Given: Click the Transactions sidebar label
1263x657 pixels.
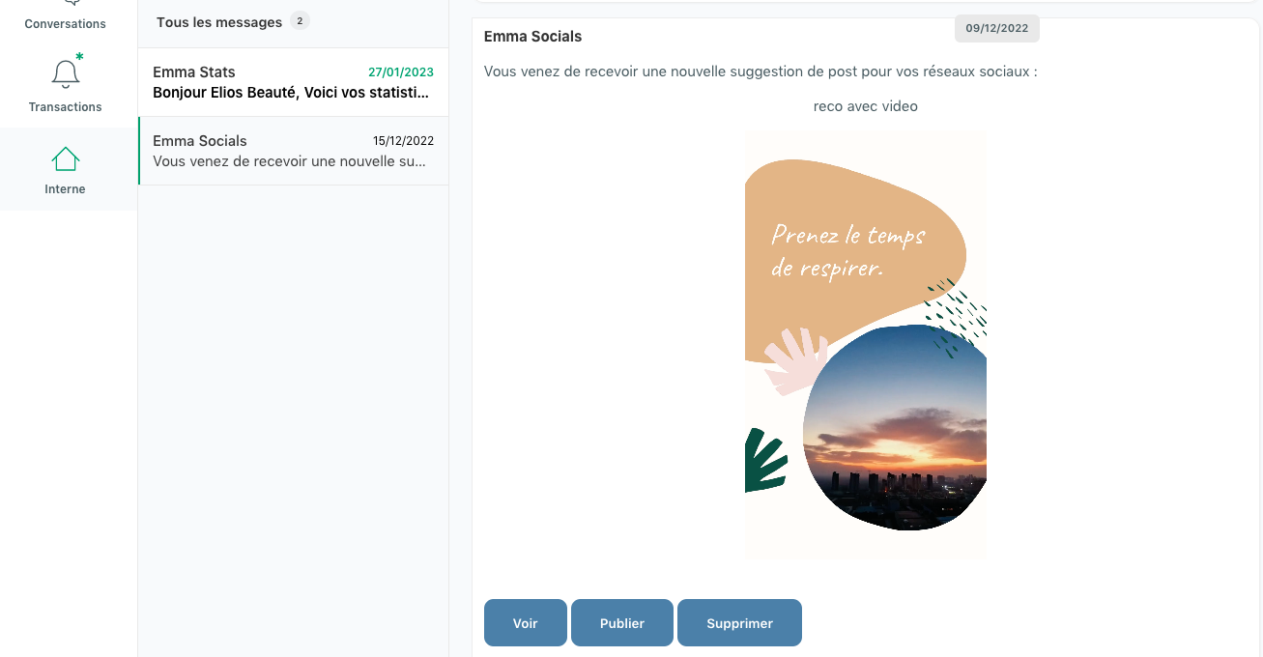Looking at the screenshot, I should coord(65,107).
